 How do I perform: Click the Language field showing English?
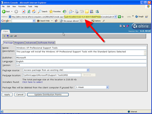[81, 62]
